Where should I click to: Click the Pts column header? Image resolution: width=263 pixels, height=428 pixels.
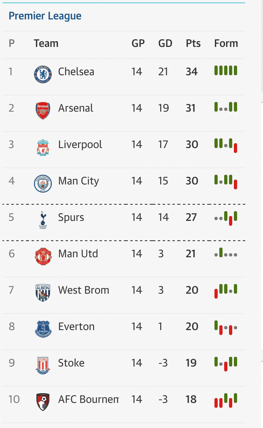coord(193,43)
